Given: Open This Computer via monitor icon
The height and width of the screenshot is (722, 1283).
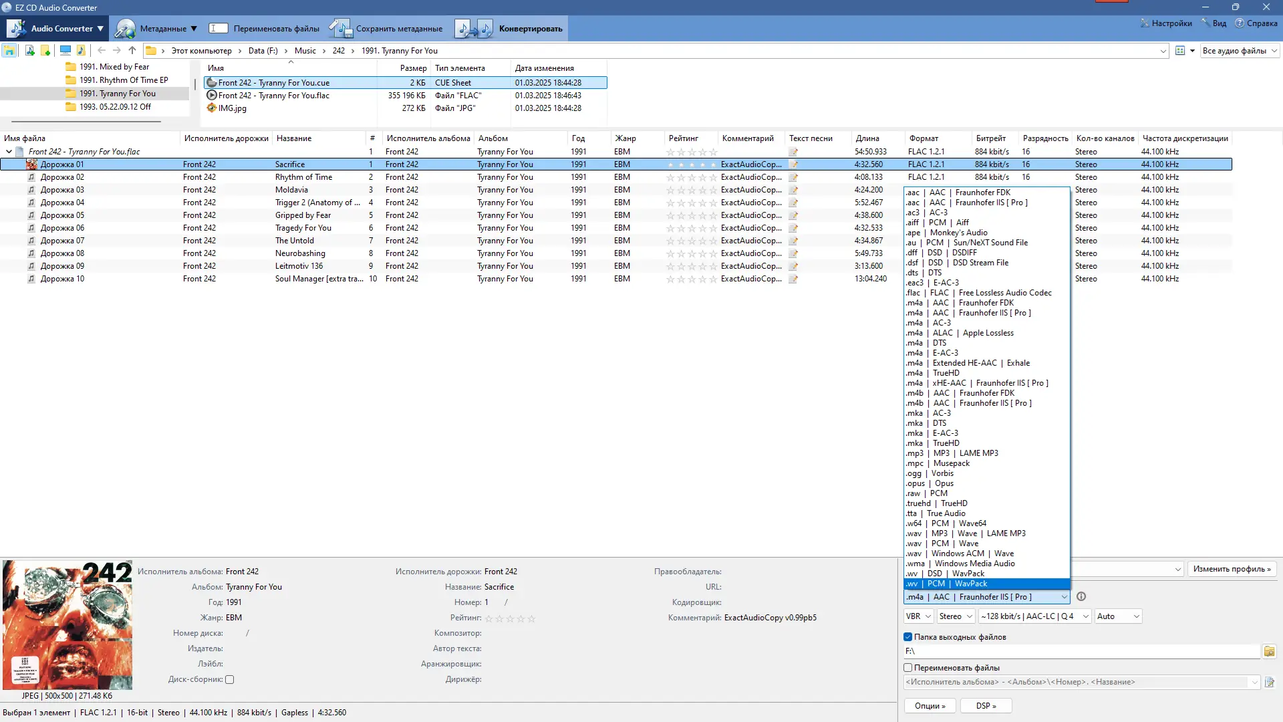Looking at the screenshot, I should [65, 51].
